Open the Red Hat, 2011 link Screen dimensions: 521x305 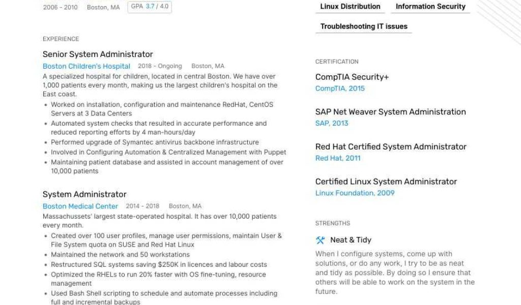coord(338,158)
